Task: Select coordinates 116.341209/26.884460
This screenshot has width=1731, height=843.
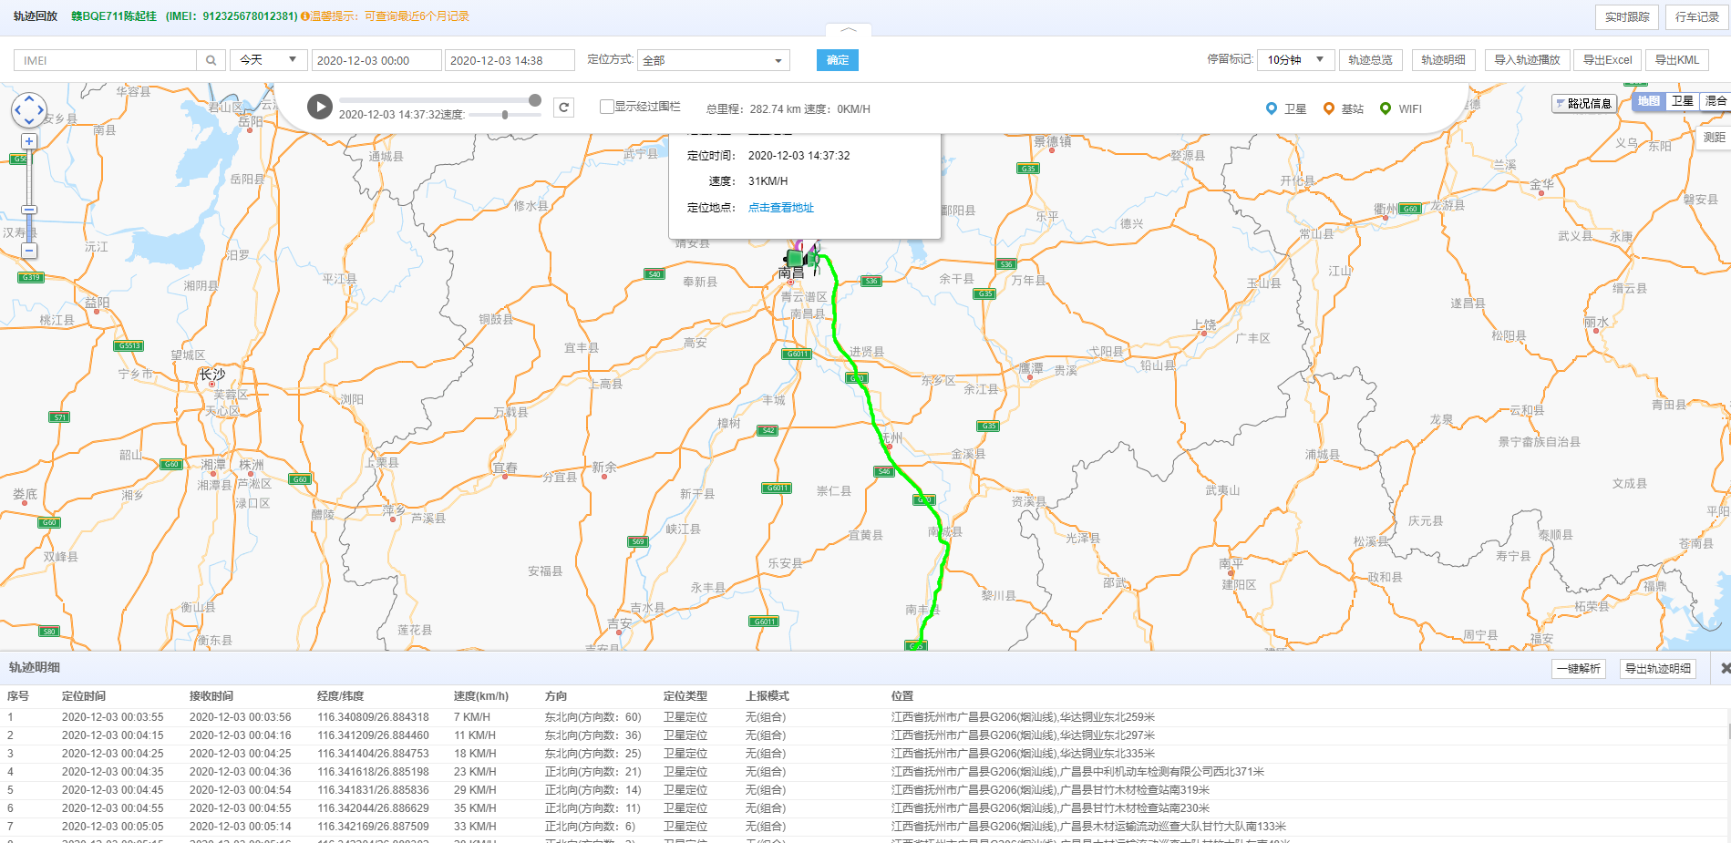Action: [x=373, y=735]
